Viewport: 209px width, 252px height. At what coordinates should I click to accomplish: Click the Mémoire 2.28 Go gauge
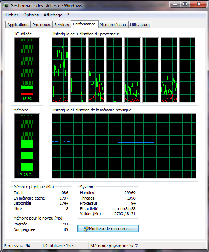[27, 146]
